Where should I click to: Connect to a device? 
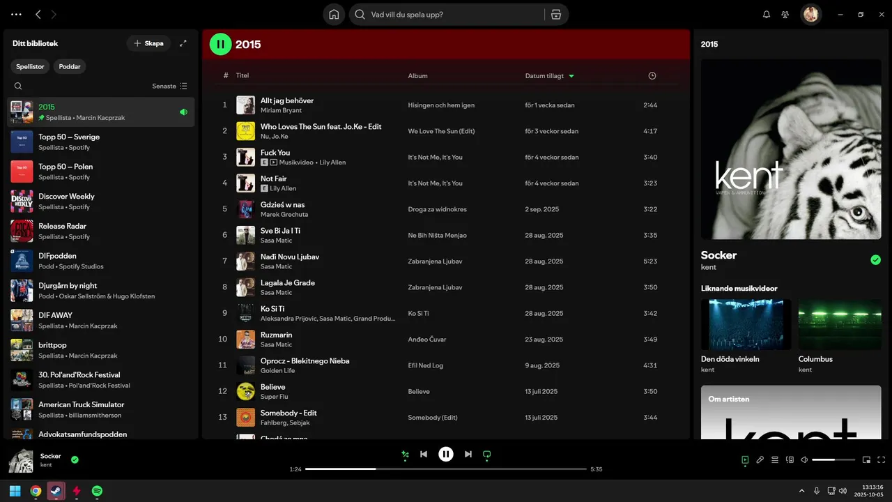point(790,459)
